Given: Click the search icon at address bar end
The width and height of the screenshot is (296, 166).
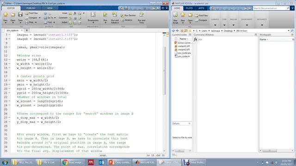Looking at the screenshot, I should 292,31.
